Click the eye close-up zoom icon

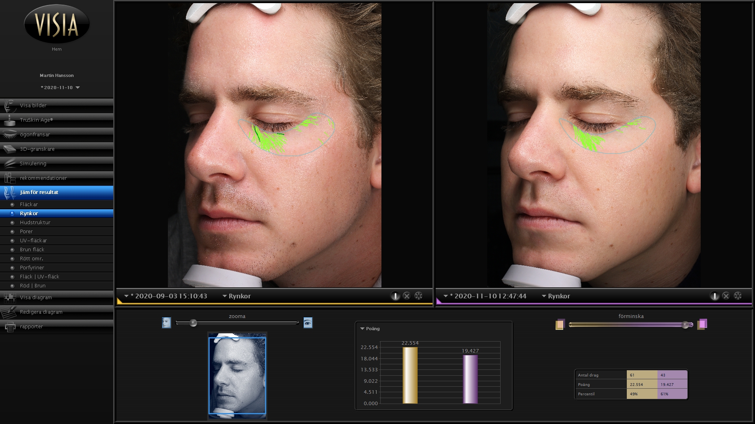(308, 323)
